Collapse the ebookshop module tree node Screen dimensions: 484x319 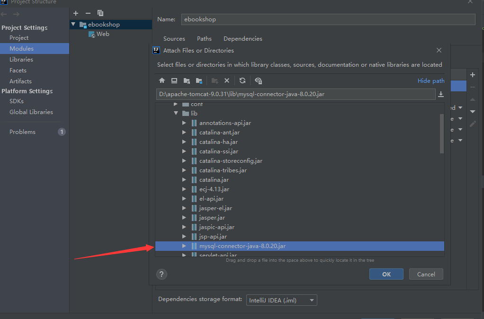click(73, 24)
